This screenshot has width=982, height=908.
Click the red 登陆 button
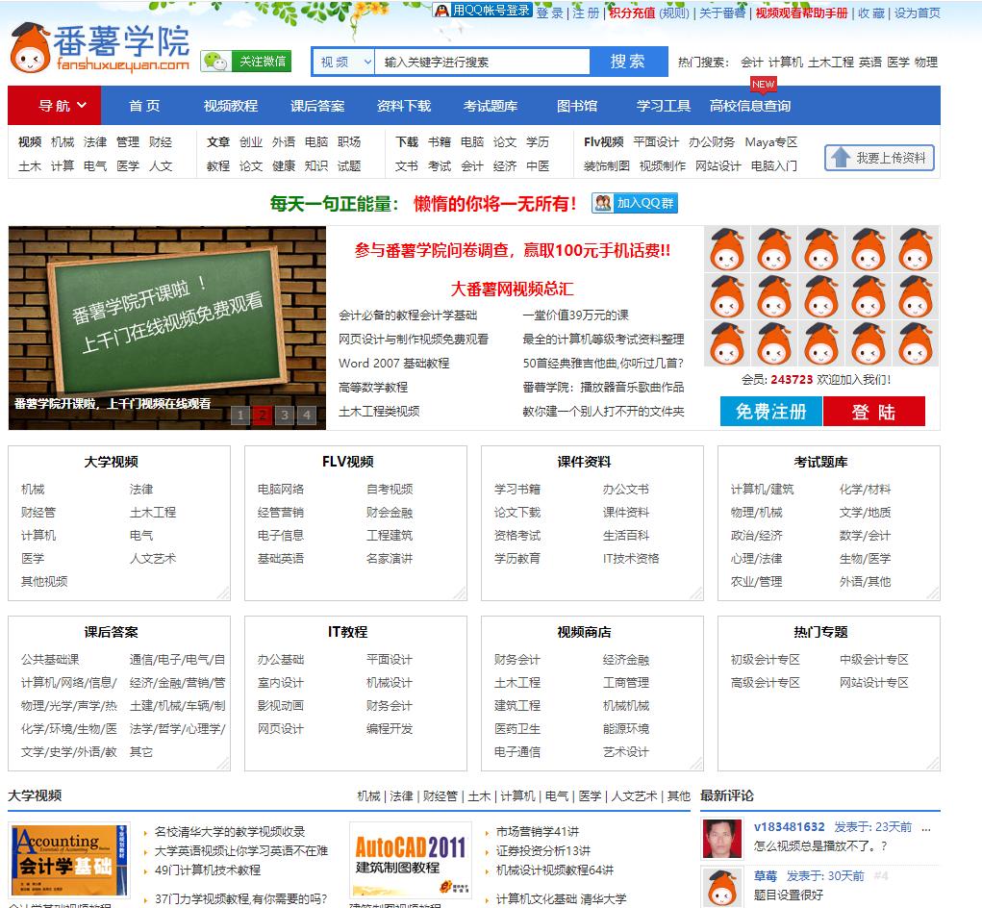[x=874, y=411]
